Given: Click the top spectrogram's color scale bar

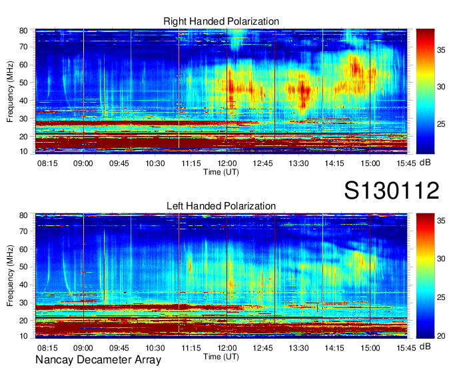Looking at the screenshot, I should (x=425, y=91).
